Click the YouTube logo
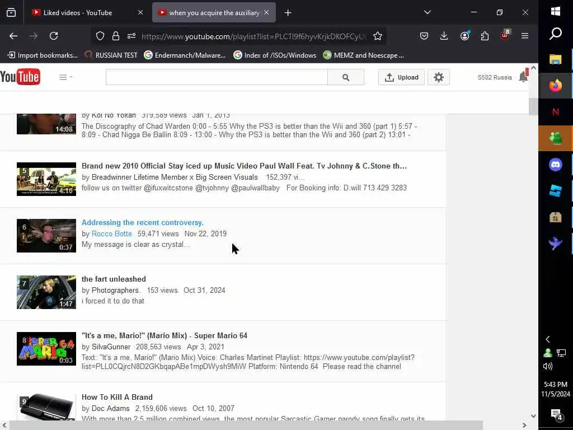Image resolution: width=573 pixels, height=430 pixels. tap(20, 77)
